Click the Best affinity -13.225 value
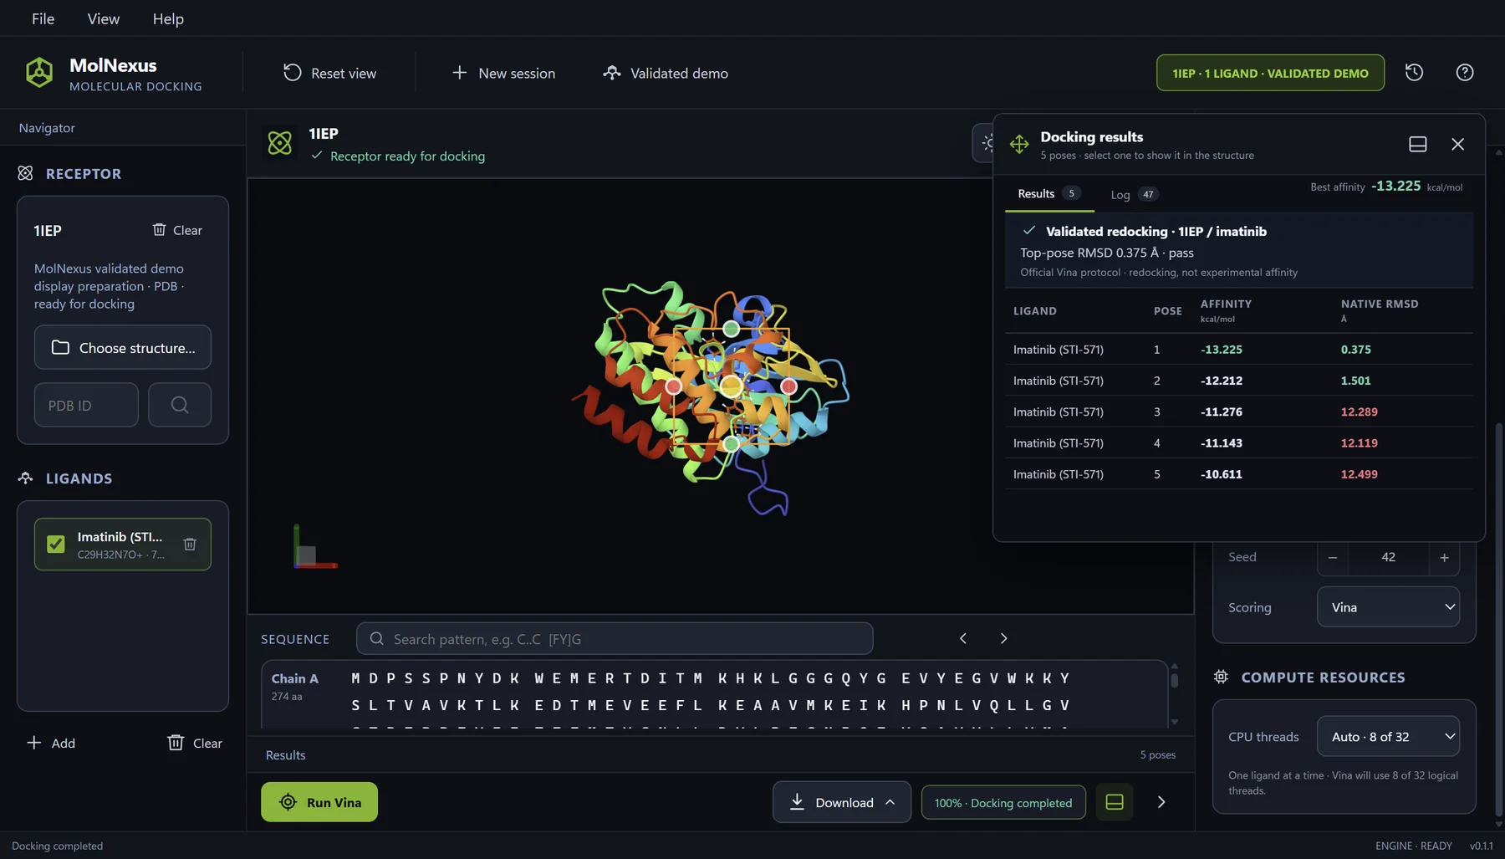1505x859 pixels. coord(1395,186)
